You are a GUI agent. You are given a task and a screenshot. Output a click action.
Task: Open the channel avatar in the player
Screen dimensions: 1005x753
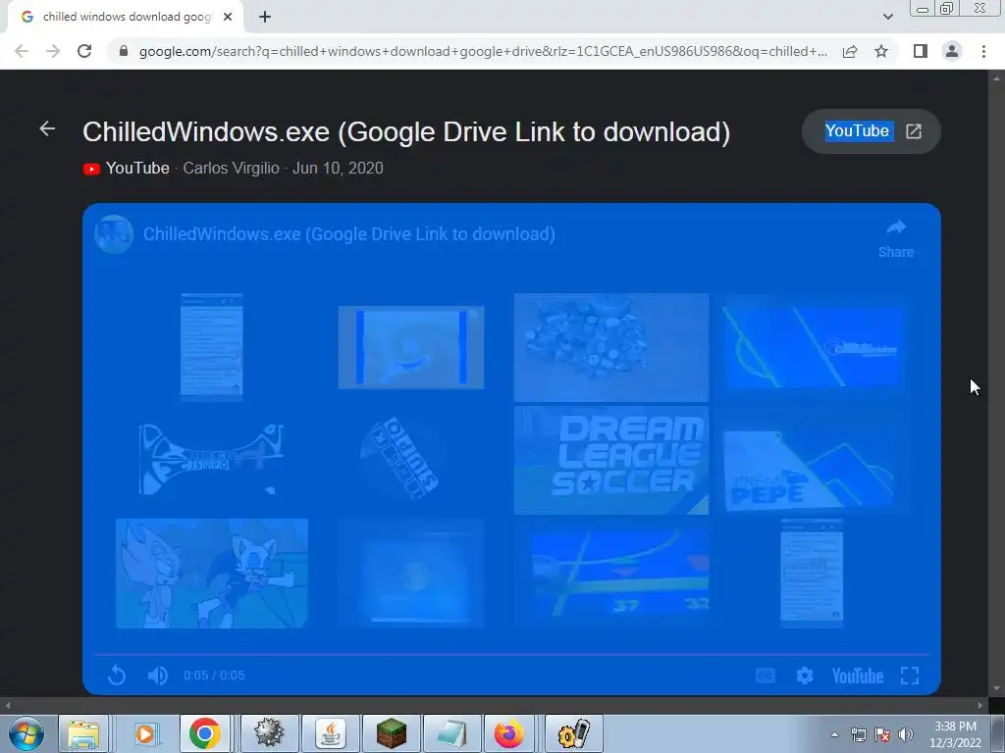click(x=114, y=234)
